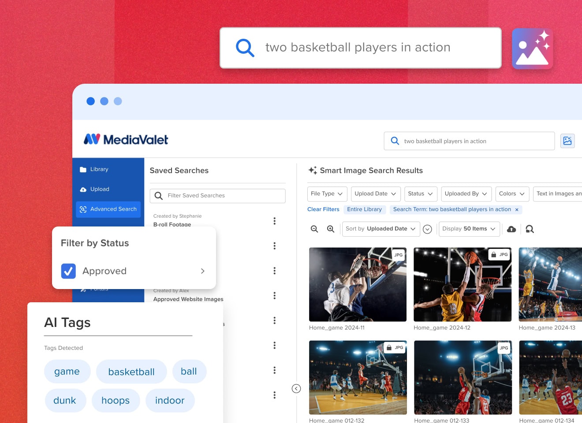Select the indoor AI tag
Screen dimensions: 582x423
[x=170, y=401]
